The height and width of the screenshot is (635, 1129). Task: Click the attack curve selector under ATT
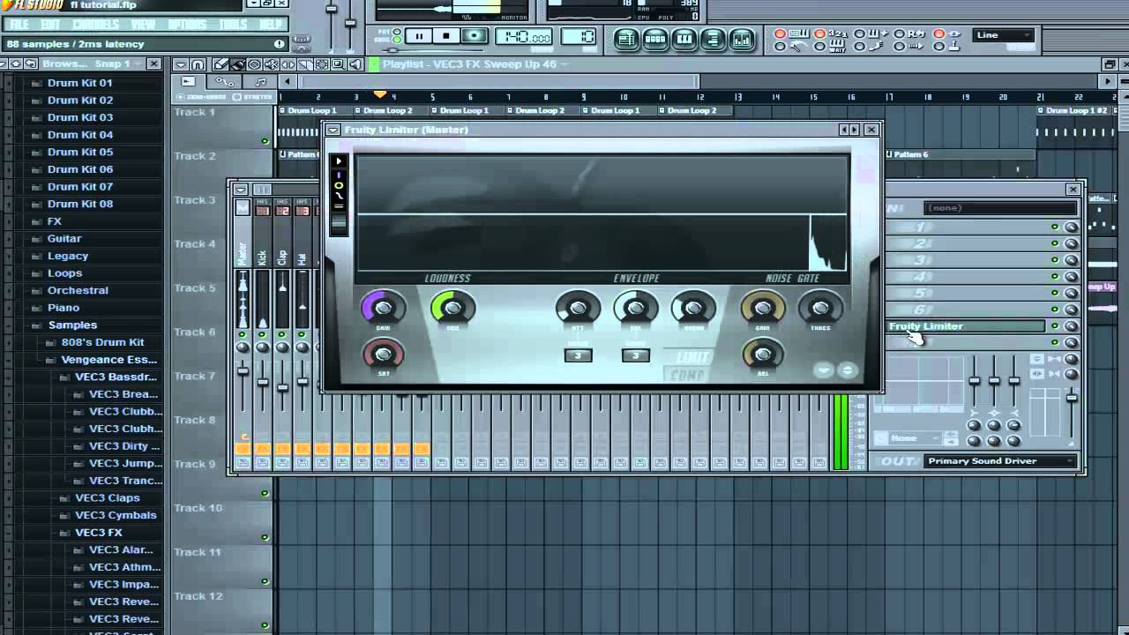pyautogui.click(x=578, y=355)
